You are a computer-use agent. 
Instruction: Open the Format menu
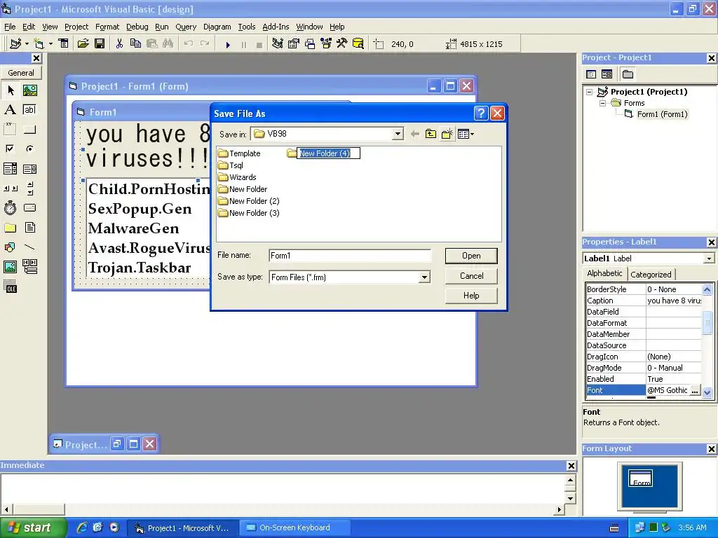pos(107,27)
